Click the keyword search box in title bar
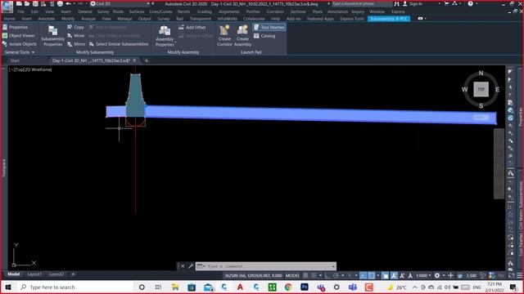This screenshot has height=294, width=524. [x=362, y=3]
